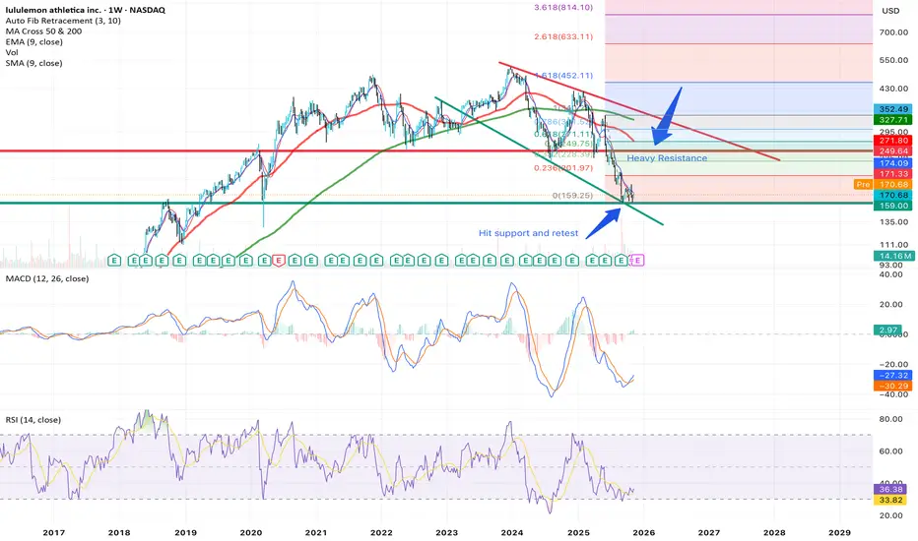918x541 pixels.
Task: Click the orange -30.29 signal value tag
Action: click(893, 386)
